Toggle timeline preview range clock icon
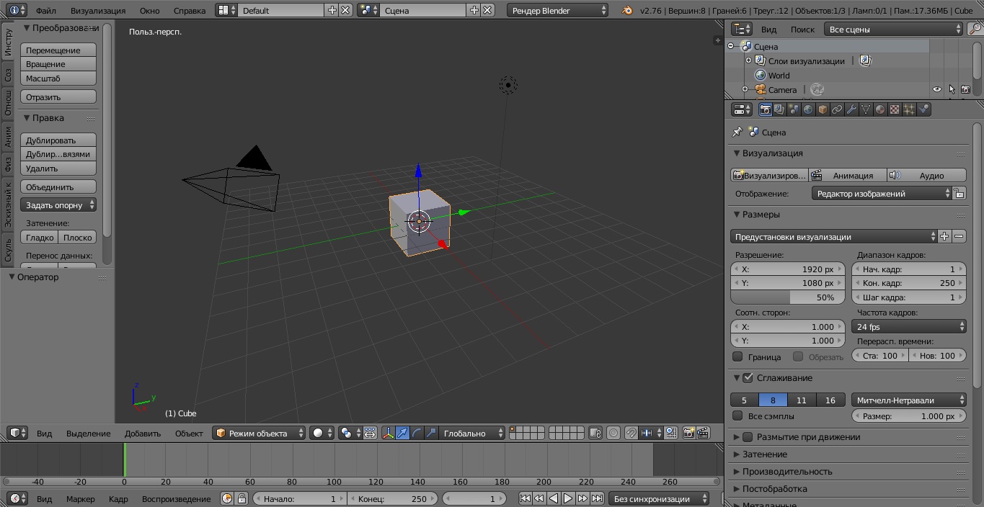 pos(227,498)
